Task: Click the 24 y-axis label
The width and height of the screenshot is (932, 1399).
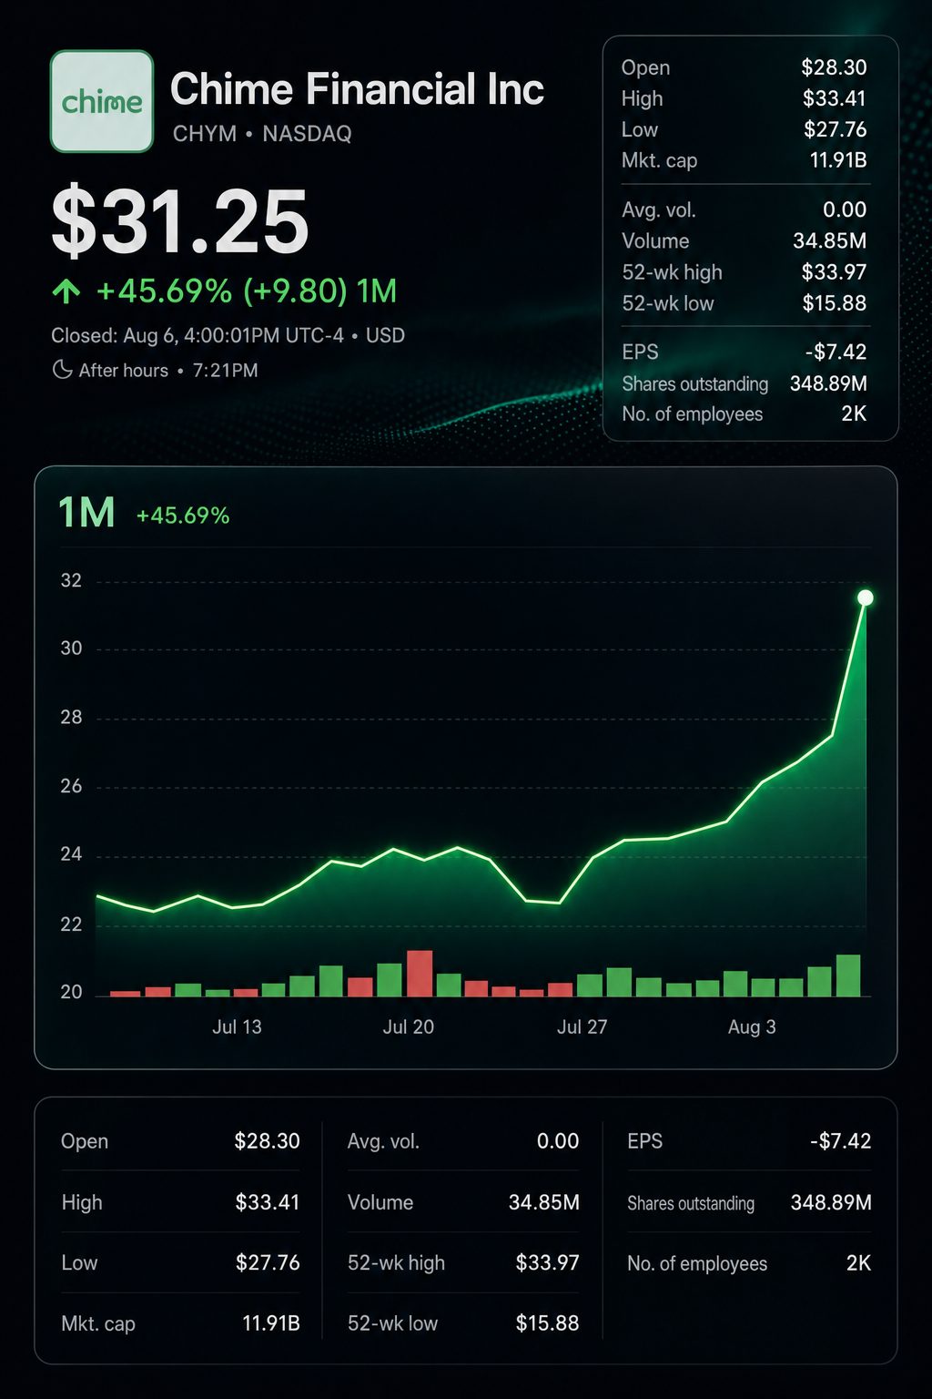Action: click(x=71, y=854)
